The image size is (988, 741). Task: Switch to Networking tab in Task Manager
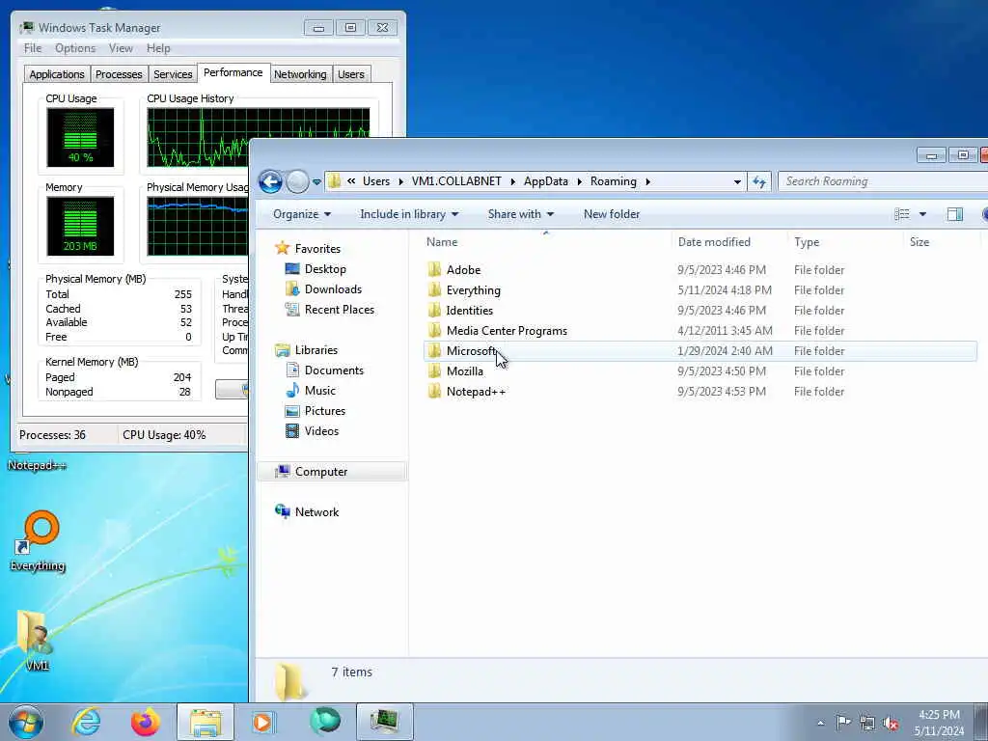tap(300, 74)
